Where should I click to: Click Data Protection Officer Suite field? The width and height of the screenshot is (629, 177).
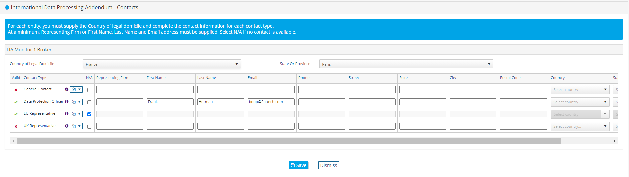pyautogui.click(x=422, y=102)
